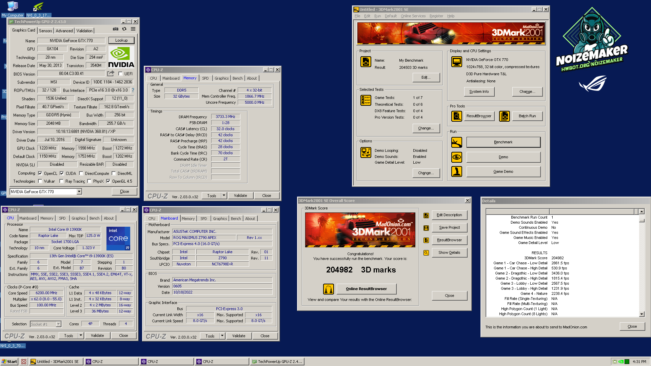Open SPD tab in CPU-Z Memory window
Viewport: 651px width, 366px height.
[205, 78]
